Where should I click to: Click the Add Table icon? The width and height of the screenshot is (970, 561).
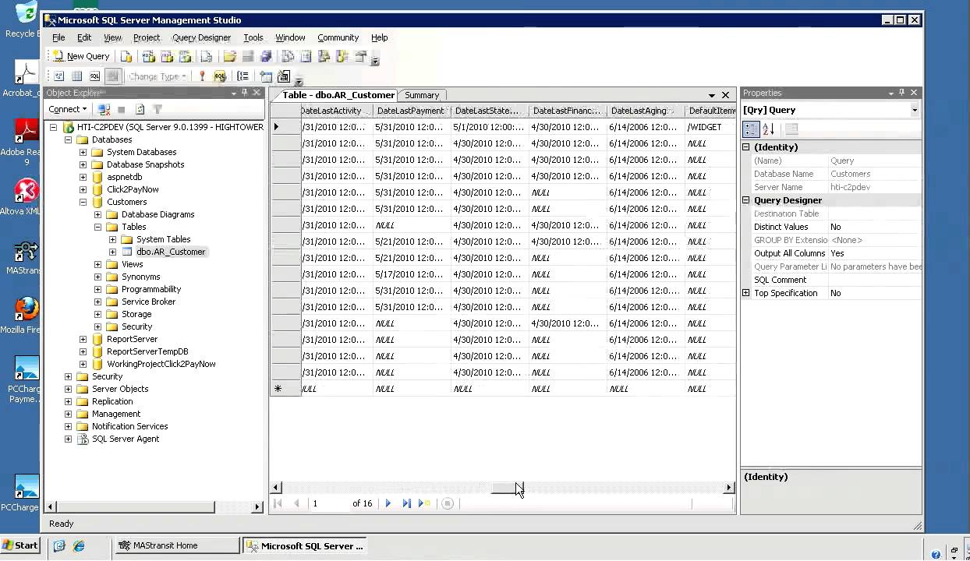click(x=266, y=76)
